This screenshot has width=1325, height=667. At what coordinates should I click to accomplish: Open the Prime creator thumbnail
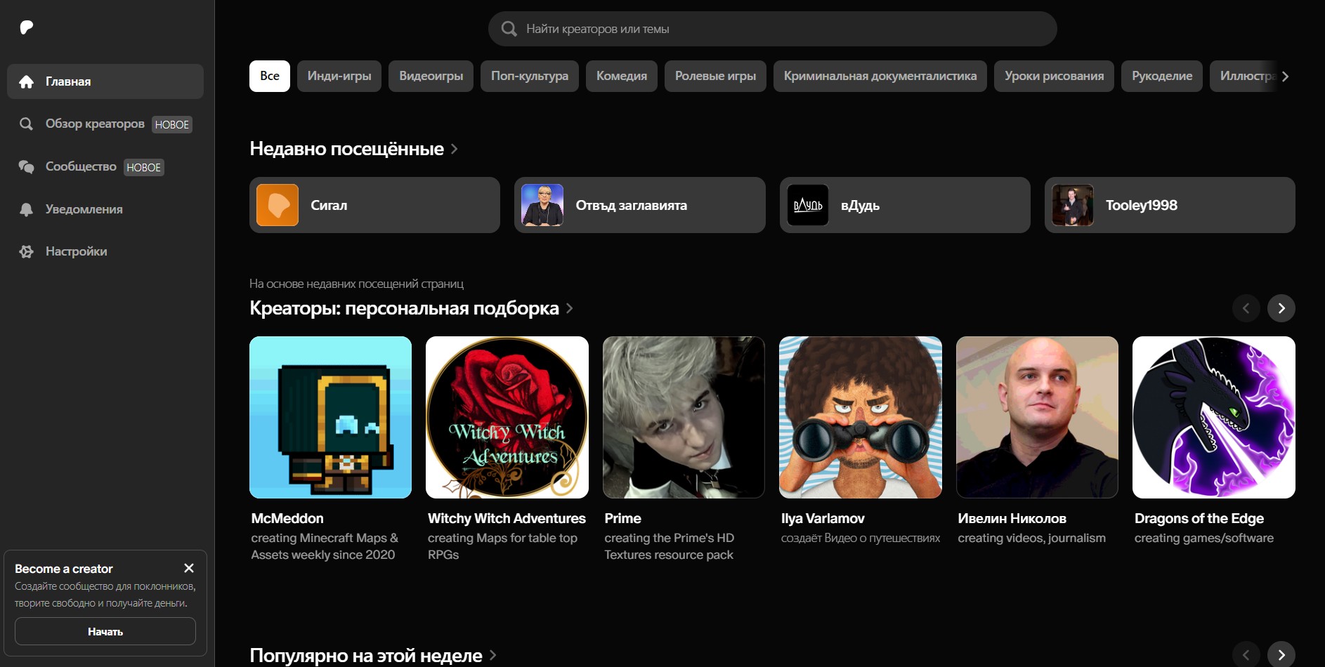click(684, 417)
